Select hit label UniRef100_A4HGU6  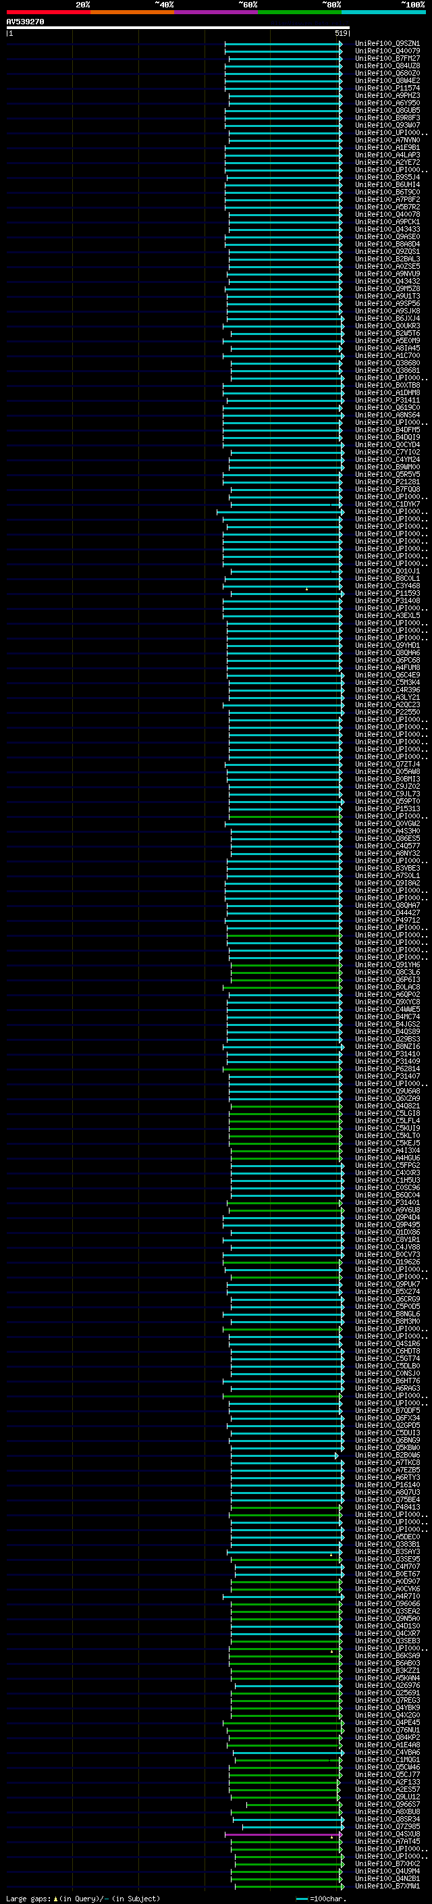tap(387, 1158)
